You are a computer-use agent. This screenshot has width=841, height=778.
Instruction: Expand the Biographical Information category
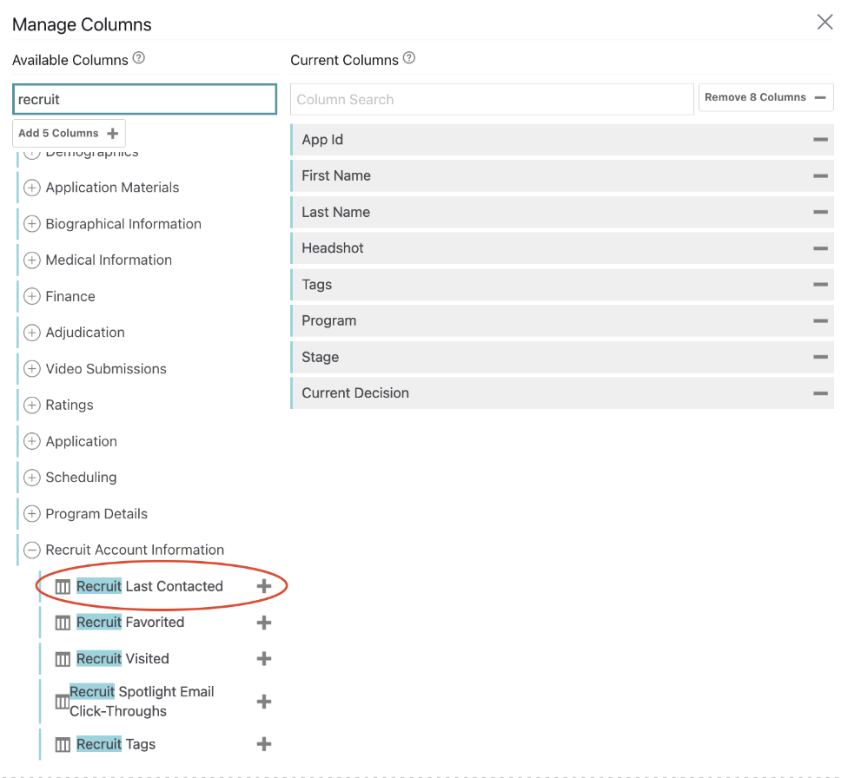(32, 223)
